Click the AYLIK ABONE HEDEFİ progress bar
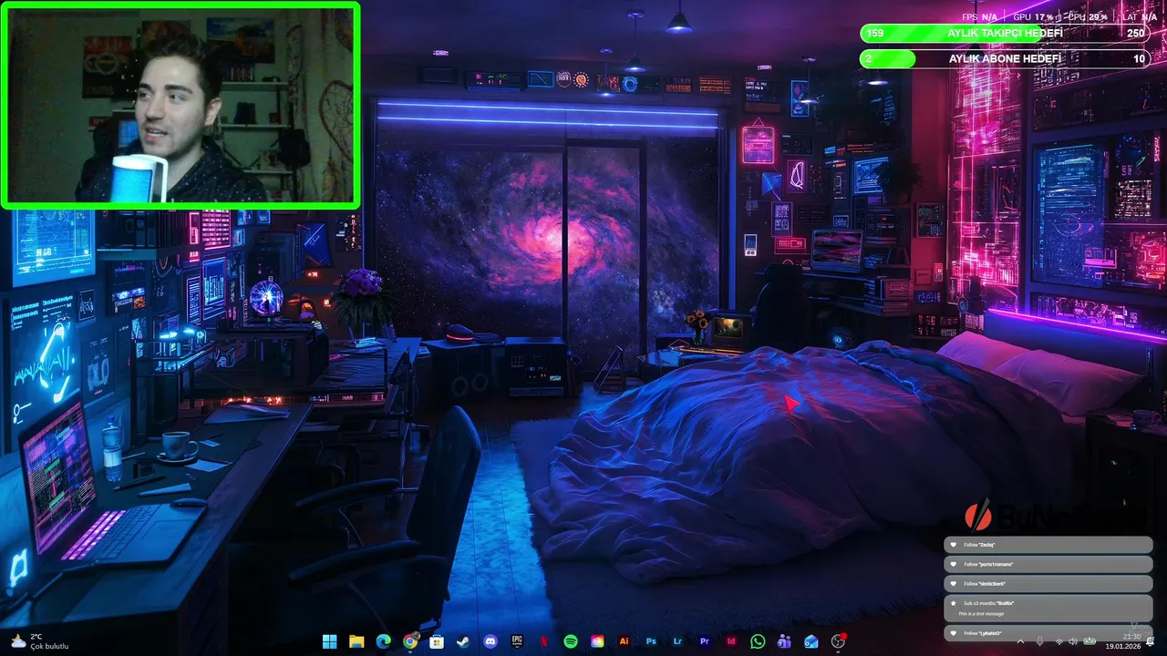 click(1004, 58)
